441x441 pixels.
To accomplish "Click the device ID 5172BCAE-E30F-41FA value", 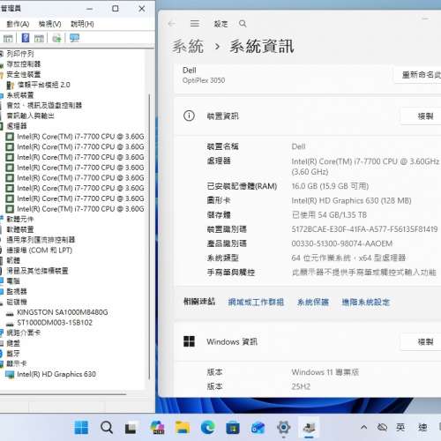I will coord(364,229).
